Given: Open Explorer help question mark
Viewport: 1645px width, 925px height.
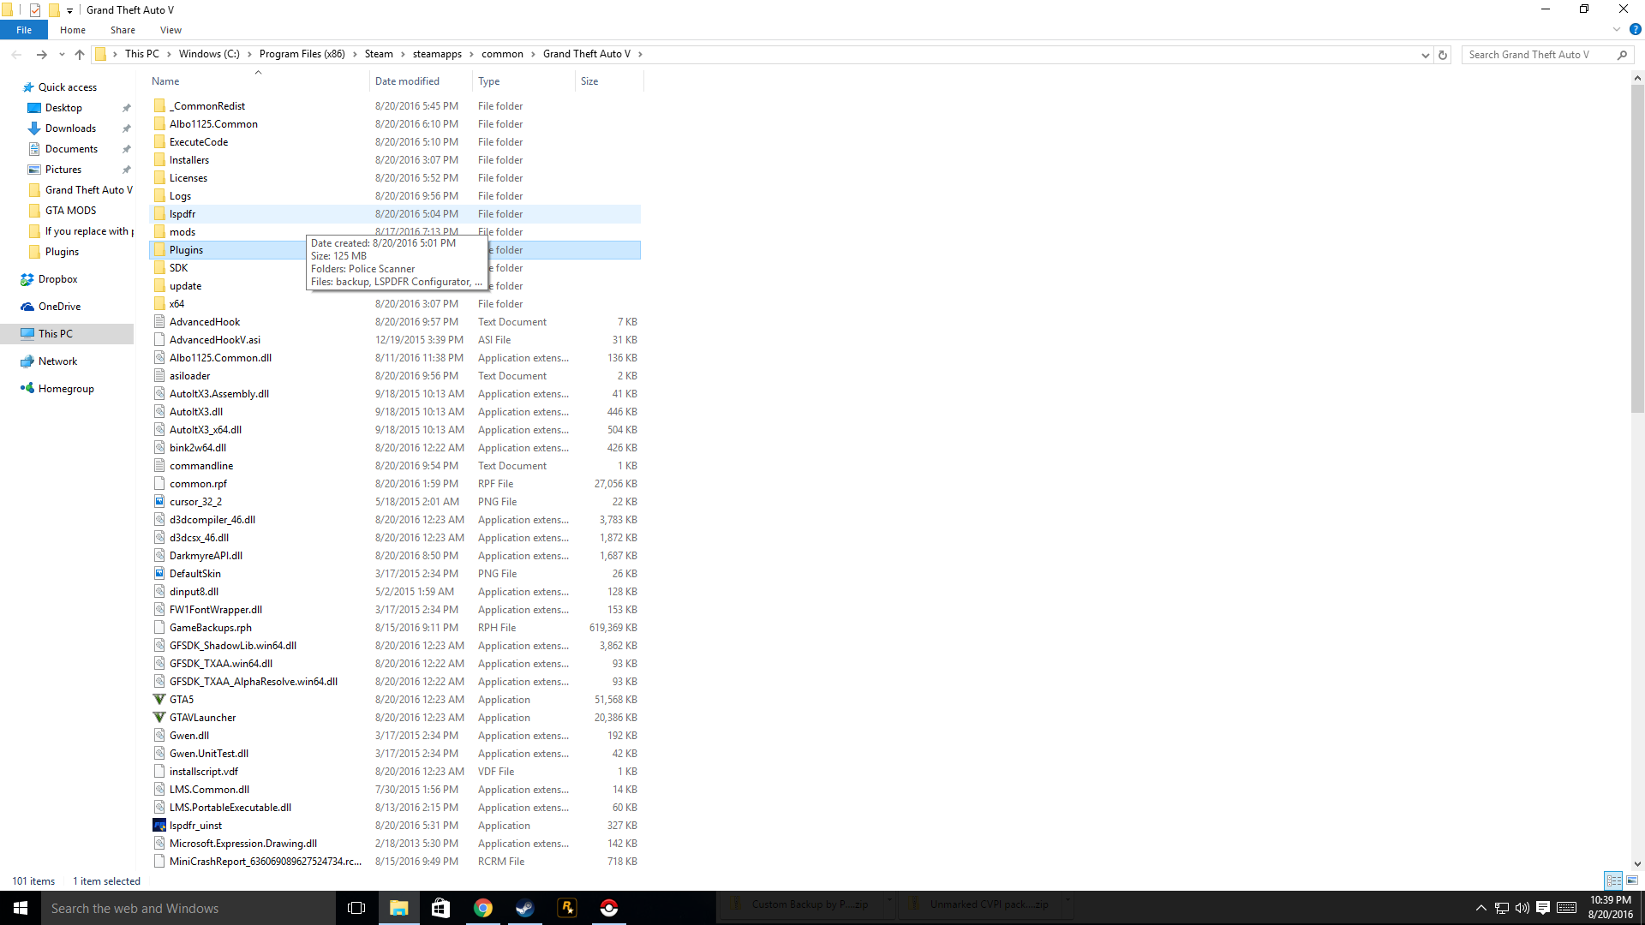Looking at the screenshot, I should pos(1635,30).
